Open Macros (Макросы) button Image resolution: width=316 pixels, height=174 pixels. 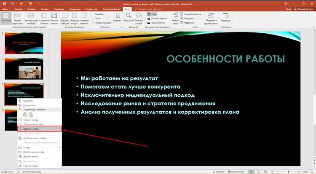226,17
